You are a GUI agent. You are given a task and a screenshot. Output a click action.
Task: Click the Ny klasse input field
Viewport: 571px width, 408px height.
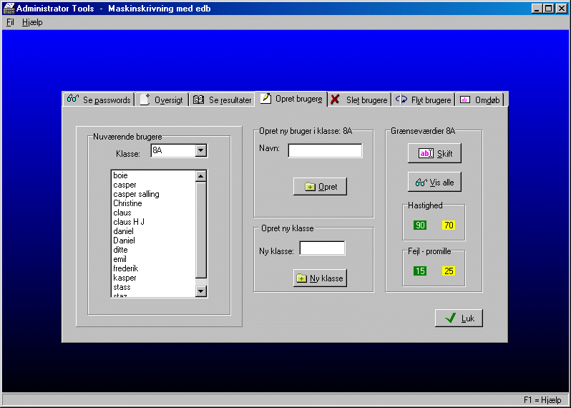click(x=322, y=248)
